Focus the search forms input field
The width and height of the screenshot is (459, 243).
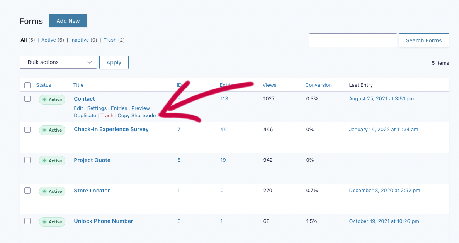pos(353,40)
